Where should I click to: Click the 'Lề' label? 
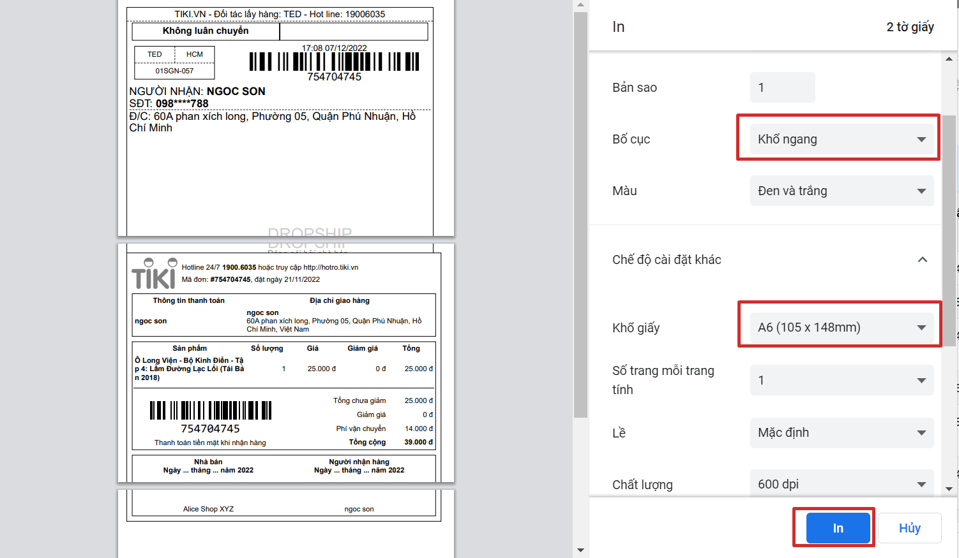coord(619,433)
